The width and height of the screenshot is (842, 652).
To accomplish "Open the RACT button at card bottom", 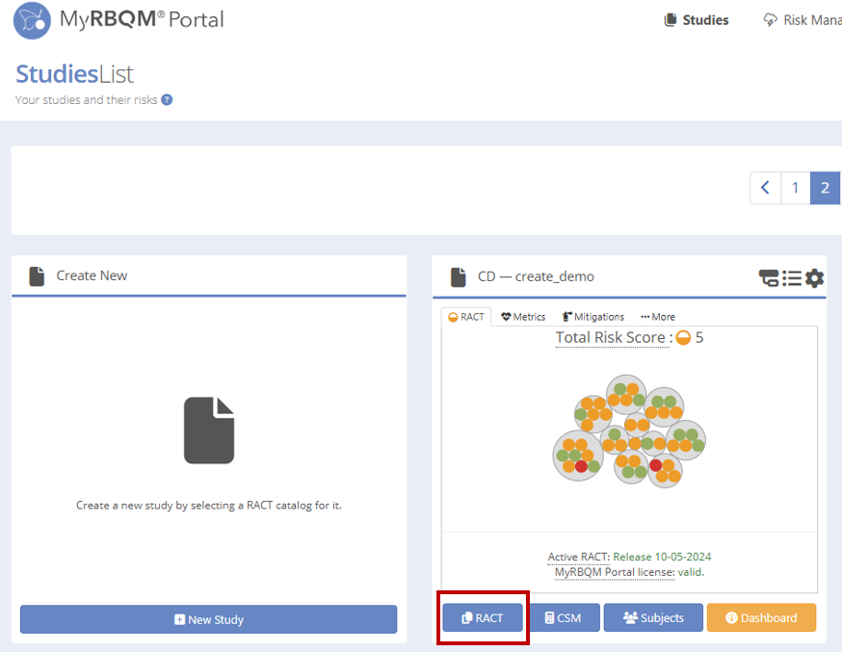I will pos(483,617).
